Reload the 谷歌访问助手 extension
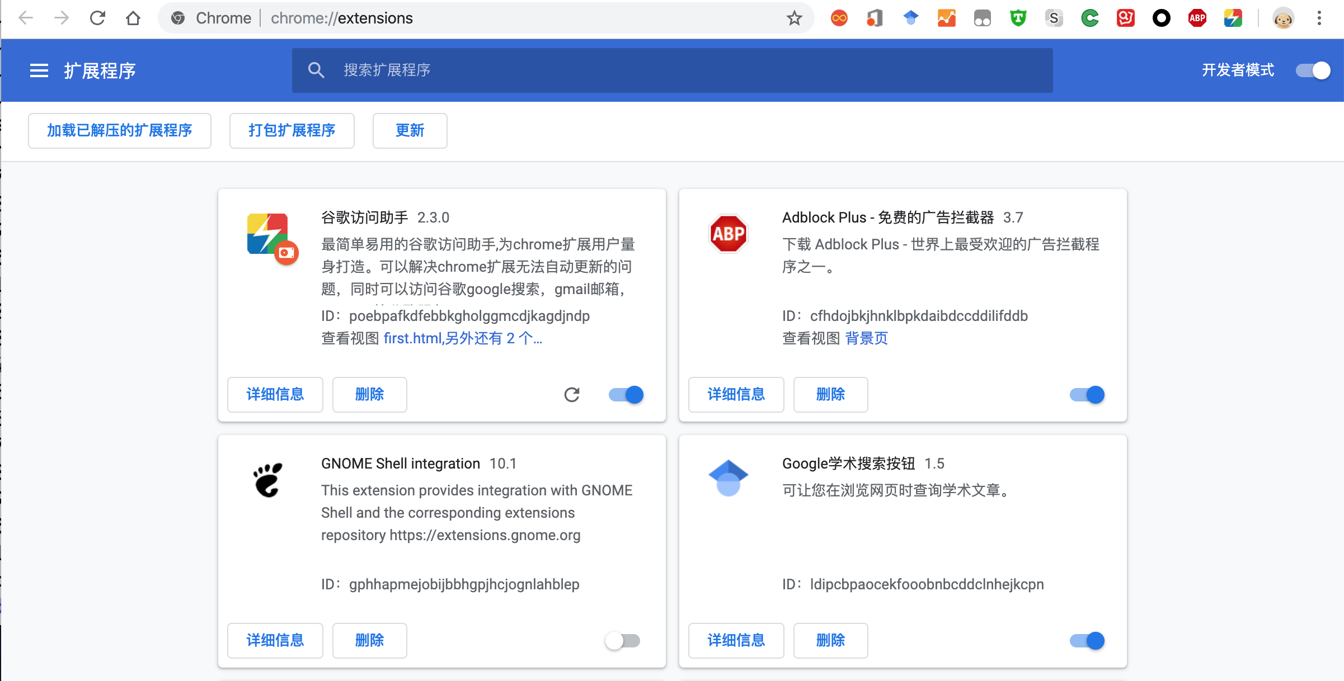This screenshot has height=681, width=1344. point(572,395)
